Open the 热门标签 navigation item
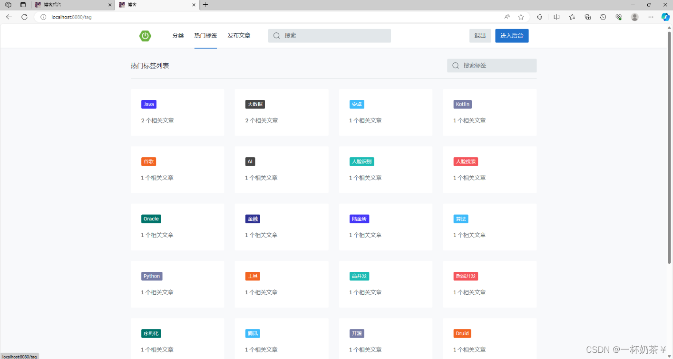 pyautogui.click(x=205, y=36)
